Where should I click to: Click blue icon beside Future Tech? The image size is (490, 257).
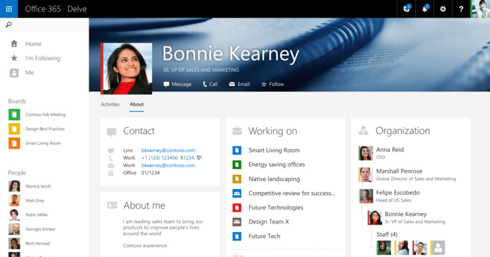coord(237,236)
